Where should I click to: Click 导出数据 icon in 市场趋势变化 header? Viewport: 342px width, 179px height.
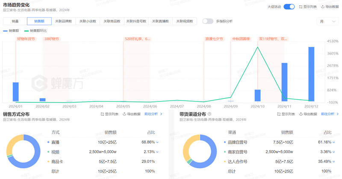click(x=322, y=7)
